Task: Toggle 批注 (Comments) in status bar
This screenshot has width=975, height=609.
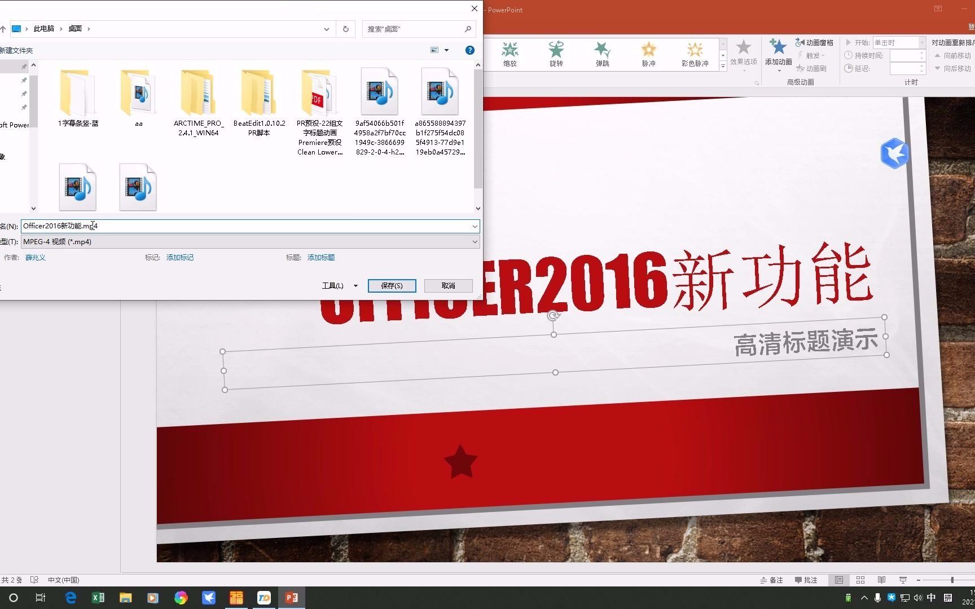Action: pyautogui.click(x=806, y=580)
